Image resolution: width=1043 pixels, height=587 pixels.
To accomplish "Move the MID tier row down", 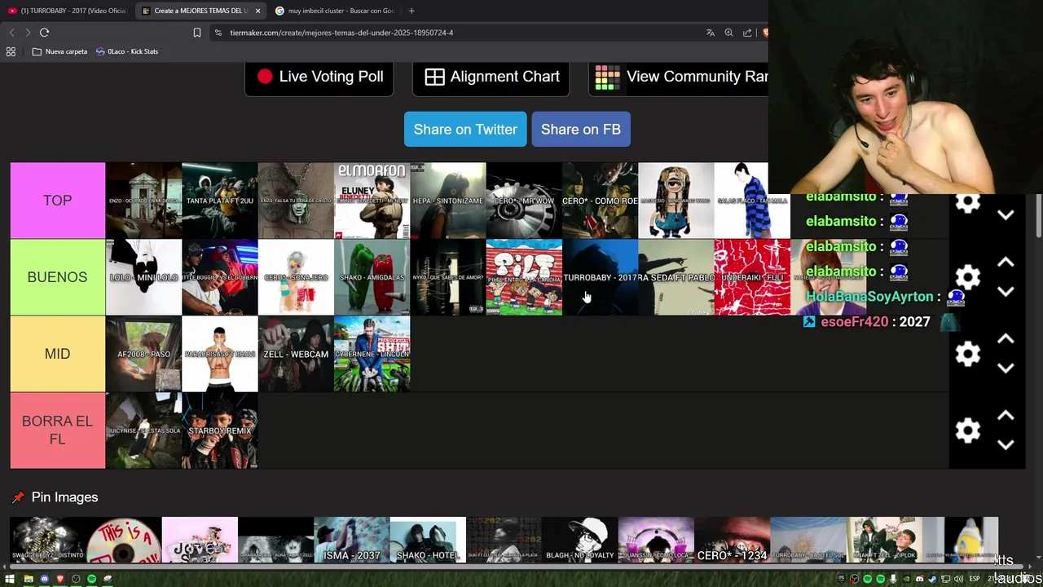I will pos(1006,369).
